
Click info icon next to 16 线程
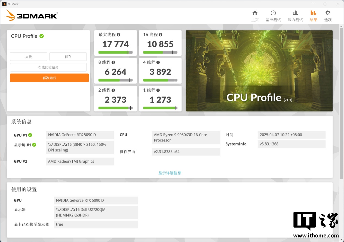point(161,35)
